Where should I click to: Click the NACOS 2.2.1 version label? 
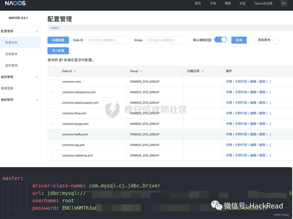[18, 18]
